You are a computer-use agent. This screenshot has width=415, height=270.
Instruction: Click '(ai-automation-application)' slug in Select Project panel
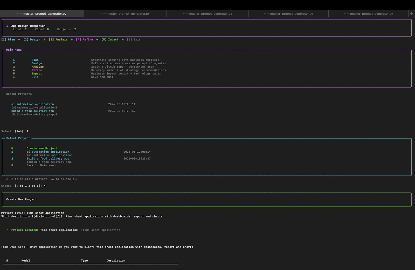pyautogui.click(x=50, y=155)
